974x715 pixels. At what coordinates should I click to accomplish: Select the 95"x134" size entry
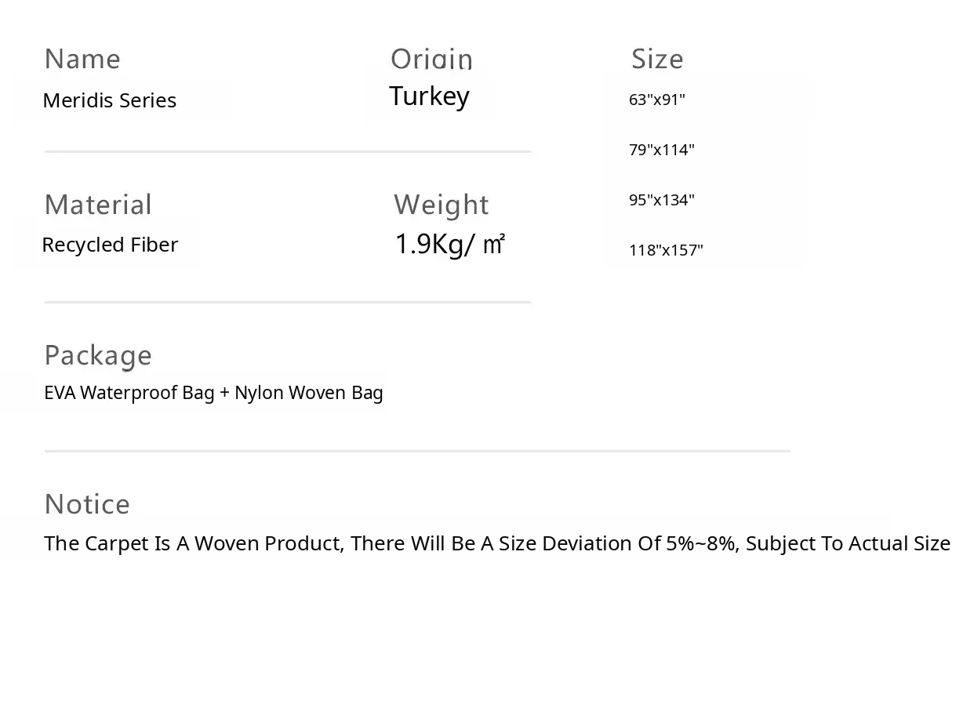[x=662, y=200]
